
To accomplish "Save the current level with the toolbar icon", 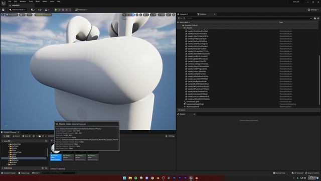I will [4, 10].
